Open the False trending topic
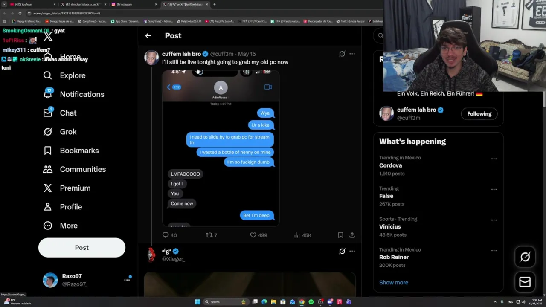546x307 pixels. (x=386, y=196)
